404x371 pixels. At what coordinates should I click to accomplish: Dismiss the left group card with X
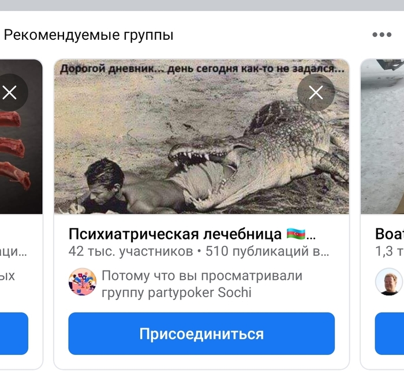point(10,92)
